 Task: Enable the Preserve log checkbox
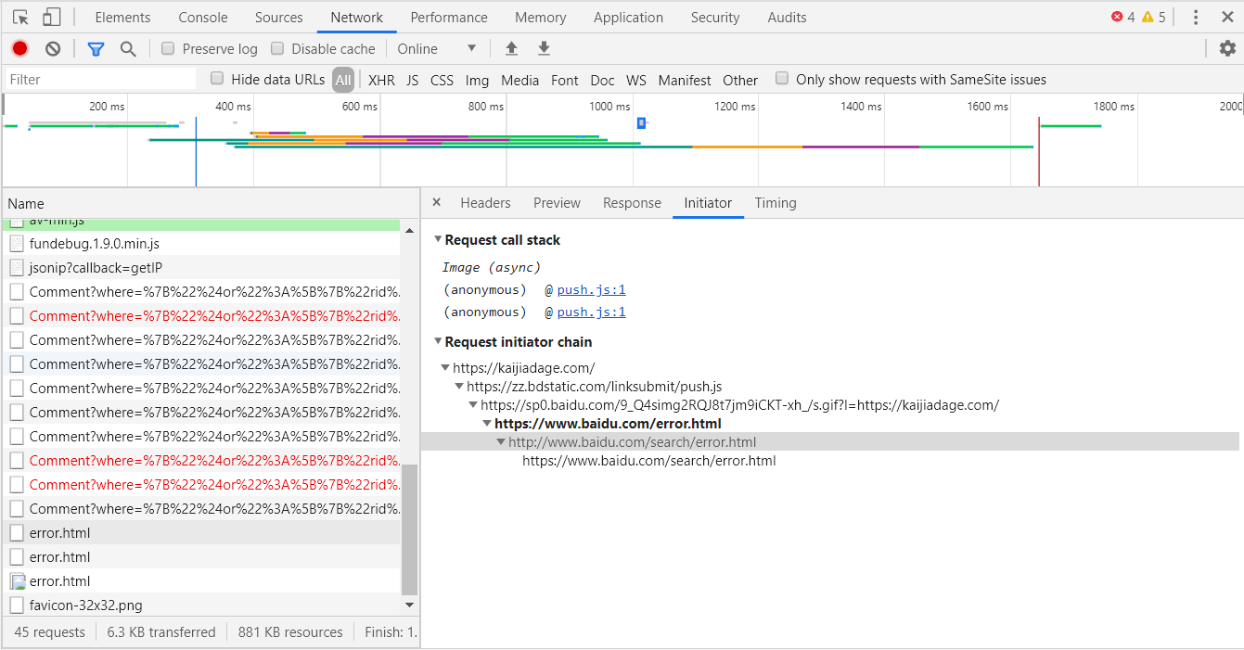click(168, 48)
